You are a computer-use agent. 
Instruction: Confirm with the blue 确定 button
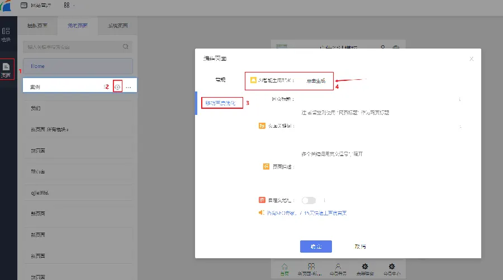316,247
